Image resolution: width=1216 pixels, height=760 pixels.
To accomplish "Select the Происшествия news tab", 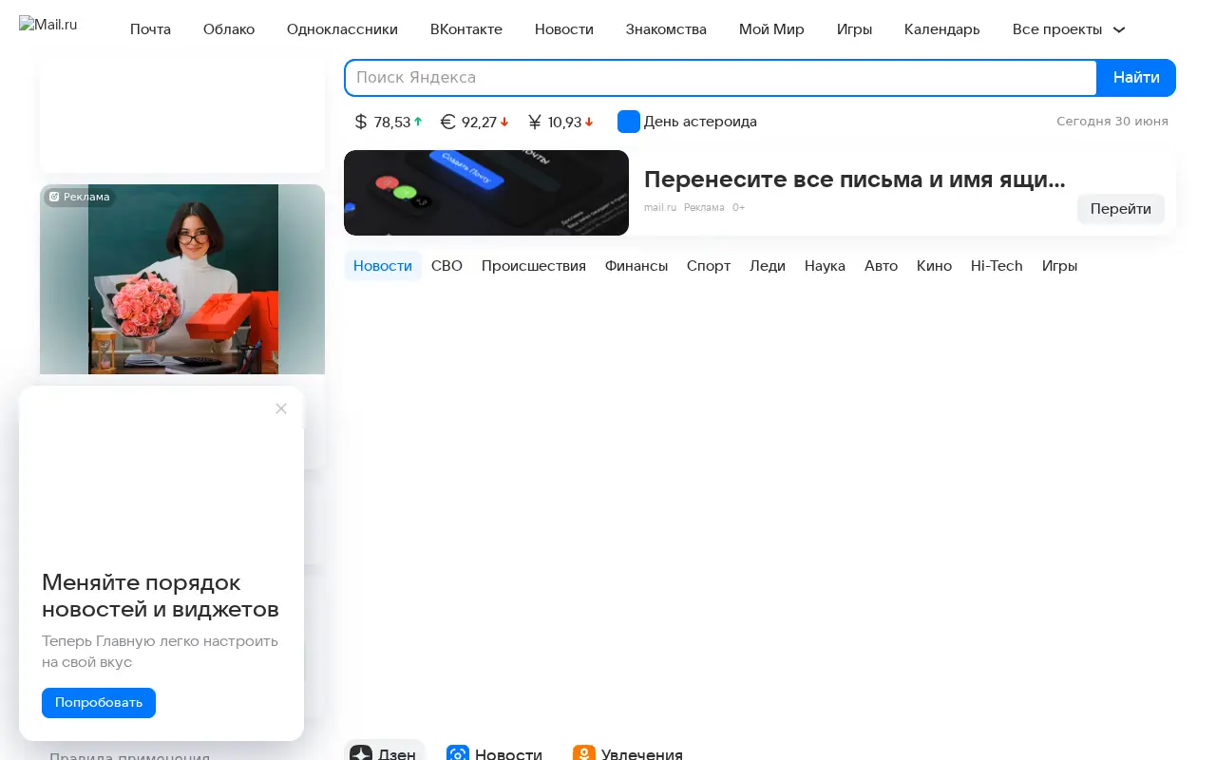I will click(x=534, y=266).
